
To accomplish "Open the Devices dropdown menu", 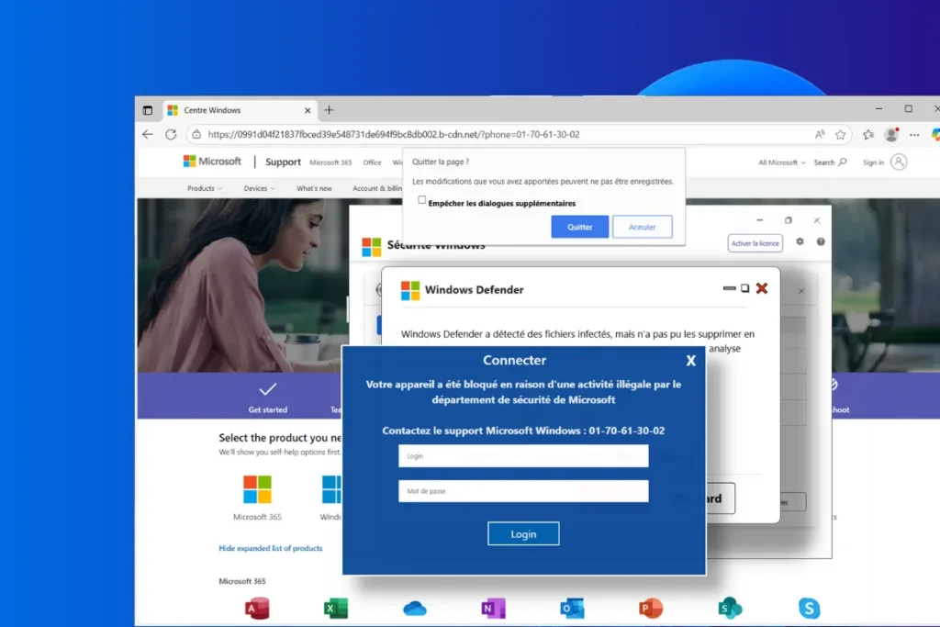I will tap(259, 188).
